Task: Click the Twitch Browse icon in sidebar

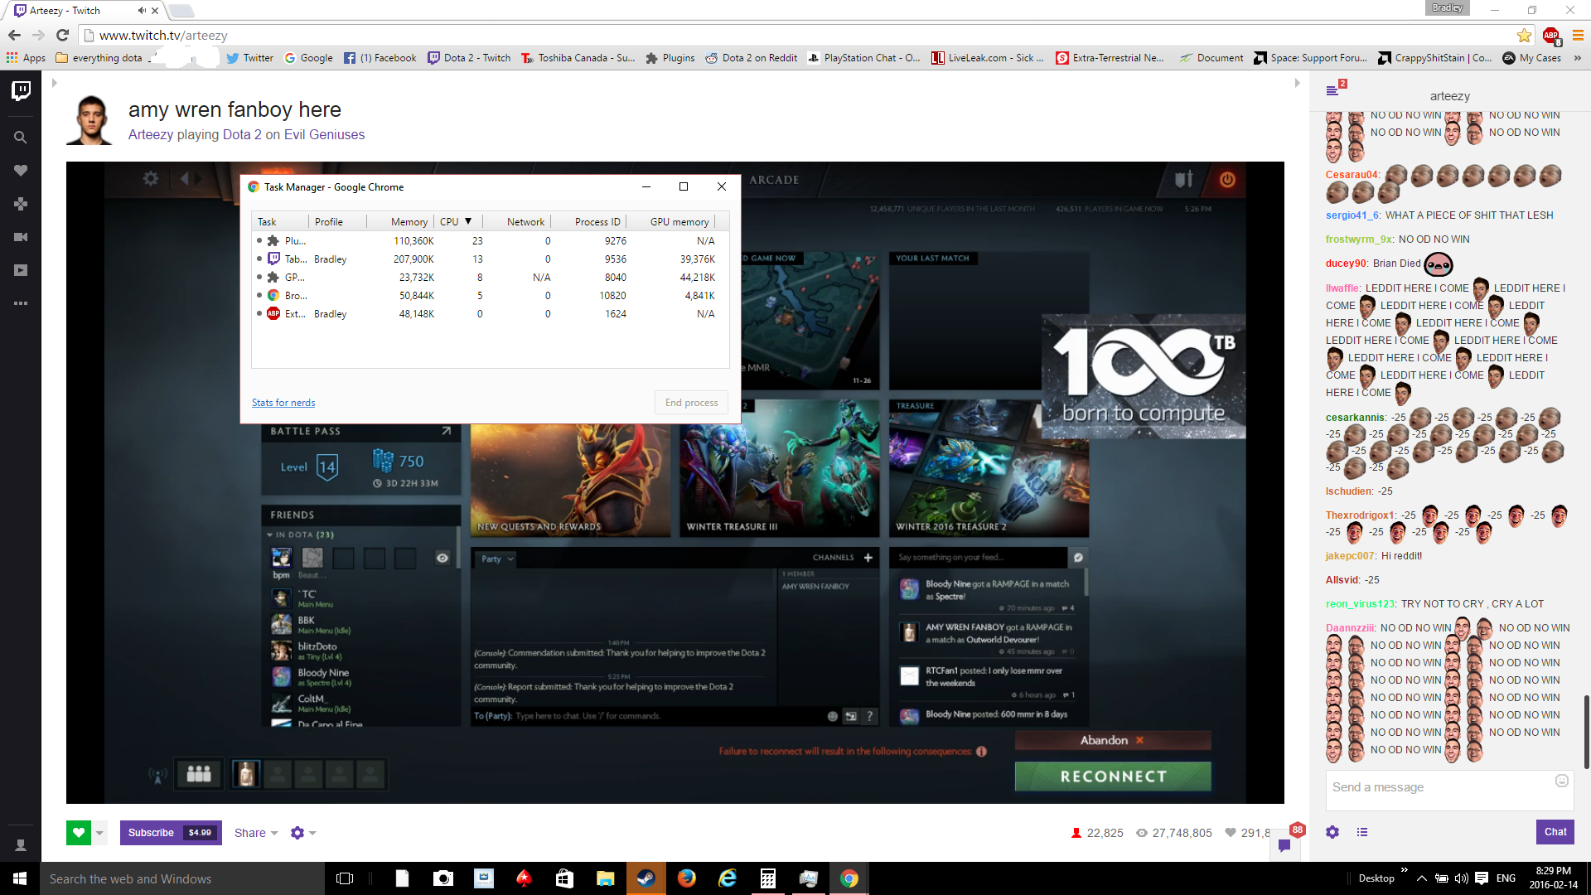Action: point(21,203)
